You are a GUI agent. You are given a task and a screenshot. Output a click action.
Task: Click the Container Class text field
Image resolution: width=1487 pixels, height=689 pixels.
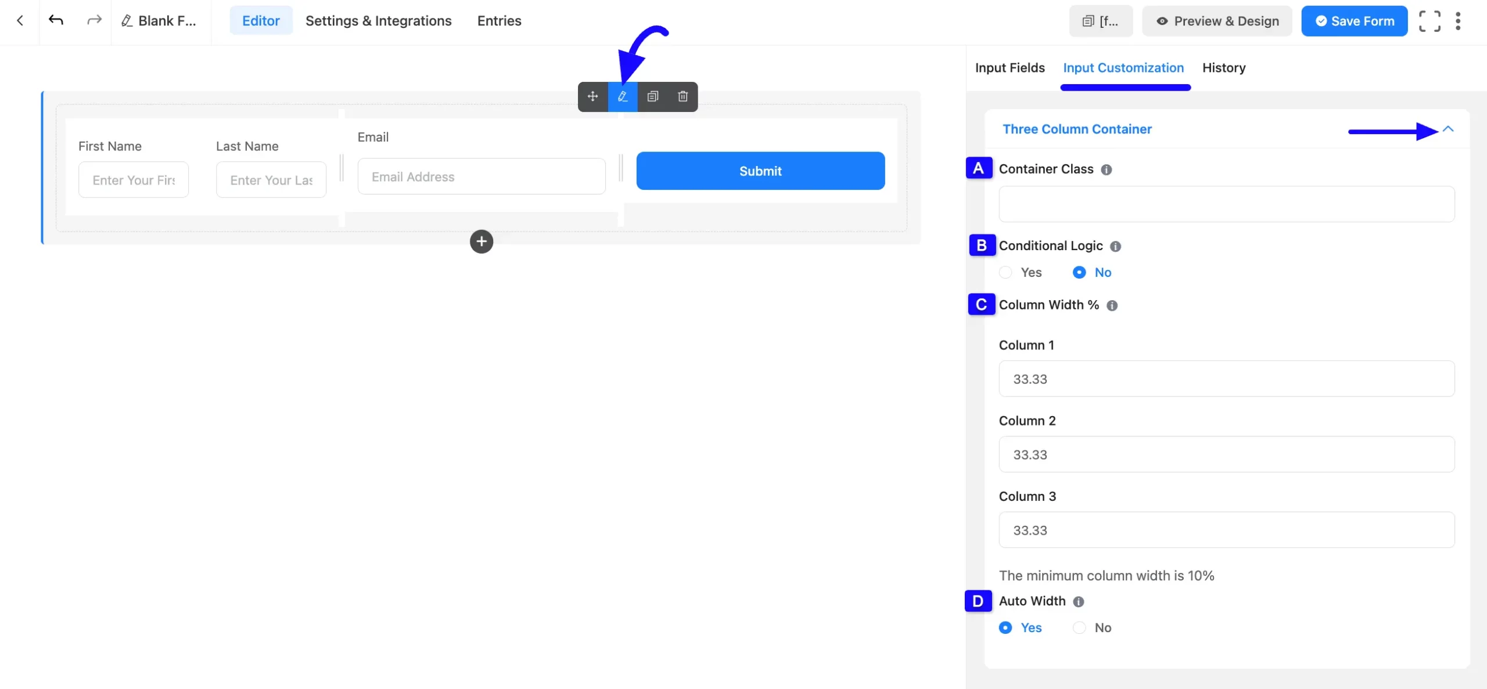1227,204
